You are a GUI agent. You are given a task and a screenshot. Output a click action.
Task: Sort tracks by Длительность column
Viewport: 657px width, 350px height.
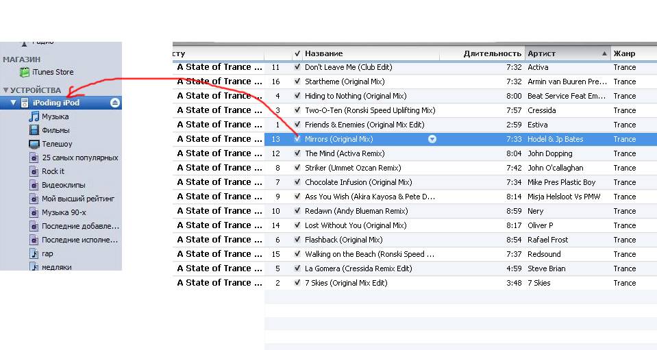click(x=493, y=53)
